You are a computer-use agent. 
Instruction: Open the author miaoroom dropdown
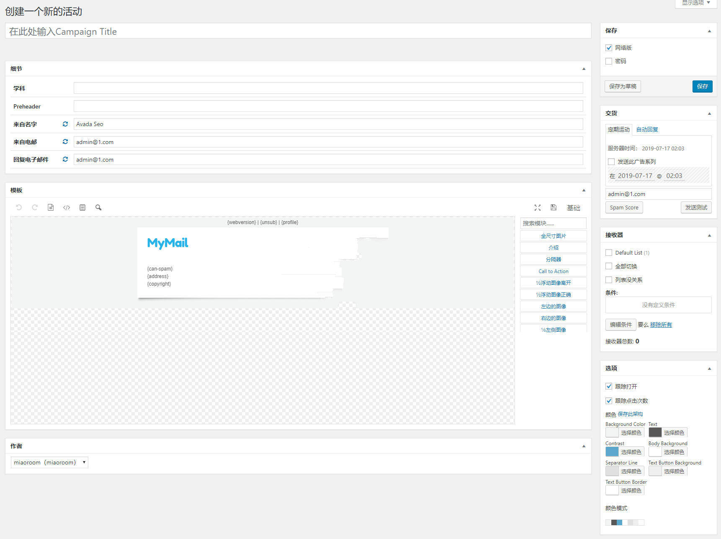49,462
